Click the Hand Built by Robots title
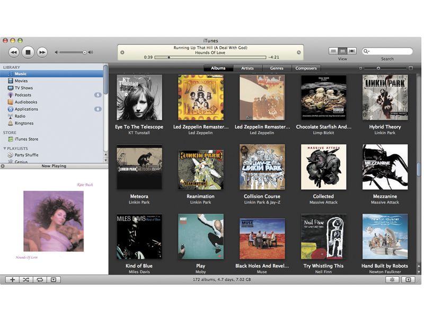The height and width of the screenshot is (318, 424). pyautogui.click(x=385, y=266)
